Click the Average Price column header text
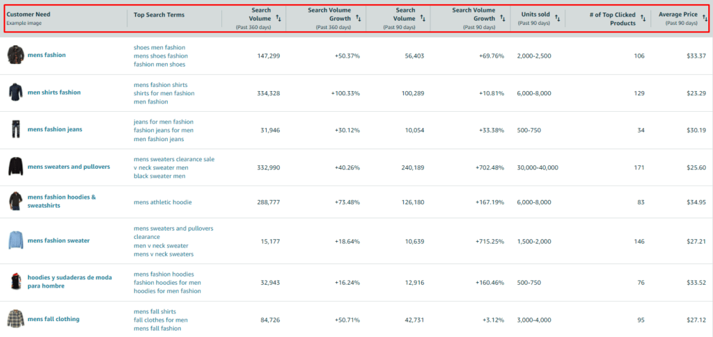The width and height of the screenshot is (713, 337). tap(678, 15)
